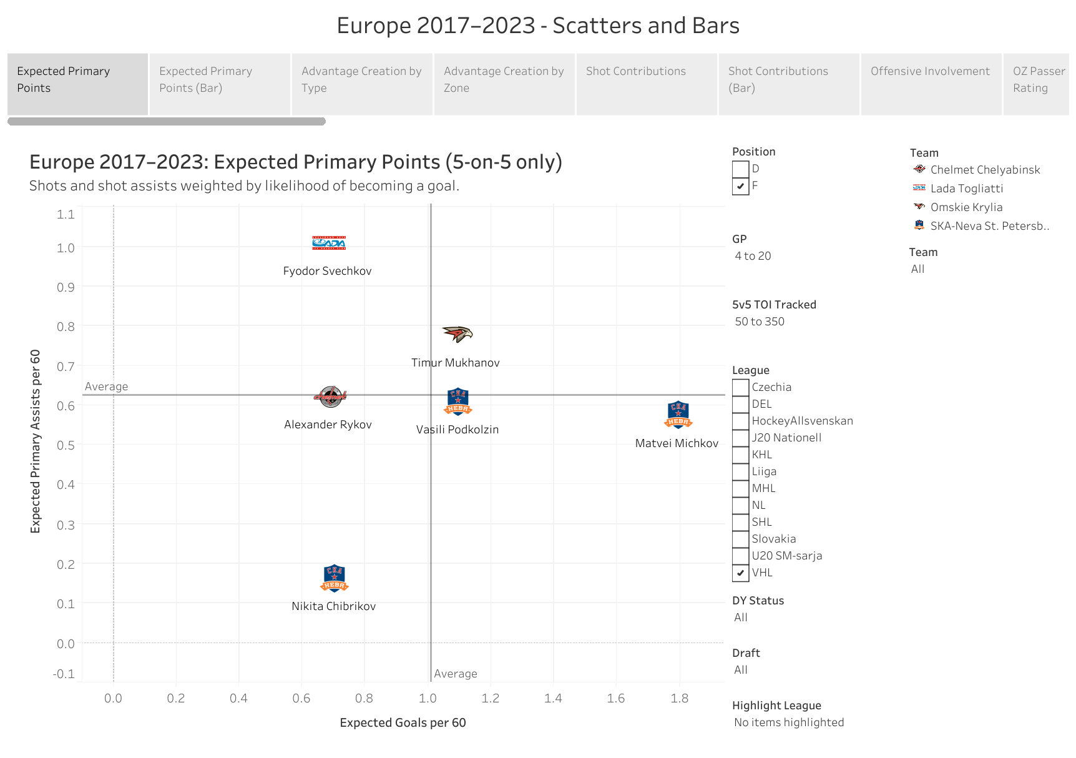This screenshot has height=758, width=1076.
Task: Click Lada logo marker for Fyodor Svechkov
Action: (x=329, y=243)
